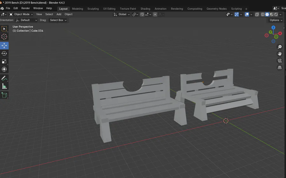Activate the Move tool
Screen dimensions: 286x178
click(x=4, y=46)
